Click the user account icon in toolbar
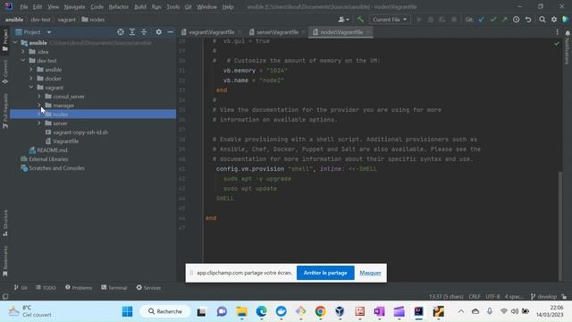Screen dimensions: 572x322 tap(343, 20)
